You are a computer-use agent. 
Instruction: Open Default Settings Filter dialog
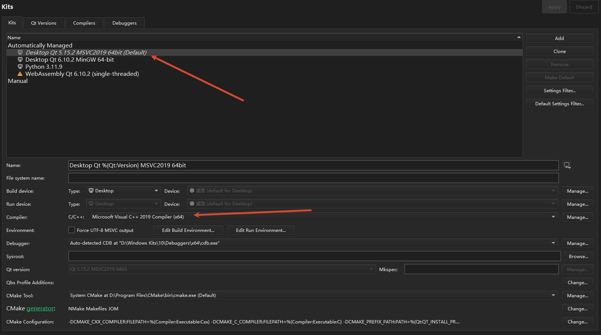coord(560,103)
